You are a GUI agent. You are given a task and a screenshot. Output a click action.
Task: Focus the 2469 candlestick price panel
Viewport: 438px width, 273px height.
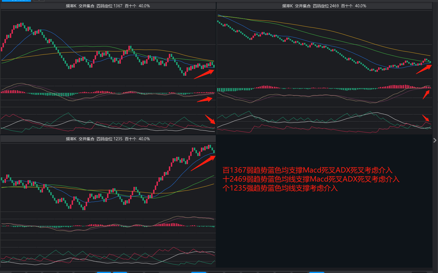point(324,44)
